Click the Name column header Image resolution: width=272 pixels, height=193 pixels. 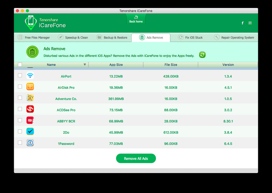coord(51,65)
